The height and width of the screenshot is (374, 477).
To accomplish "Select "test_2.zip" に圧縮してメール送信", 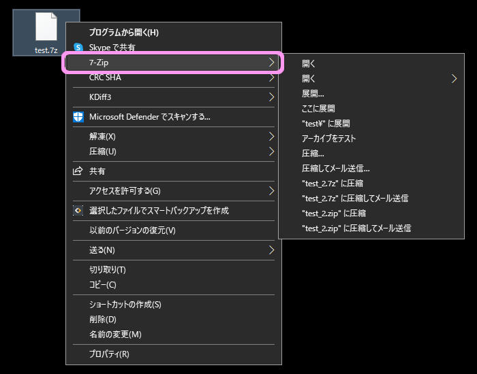I will click(x=371, y=228).
